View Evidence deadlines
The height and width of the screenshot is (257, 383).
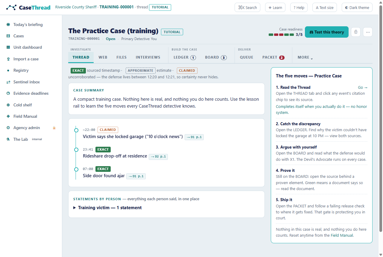tap(31, 93)
